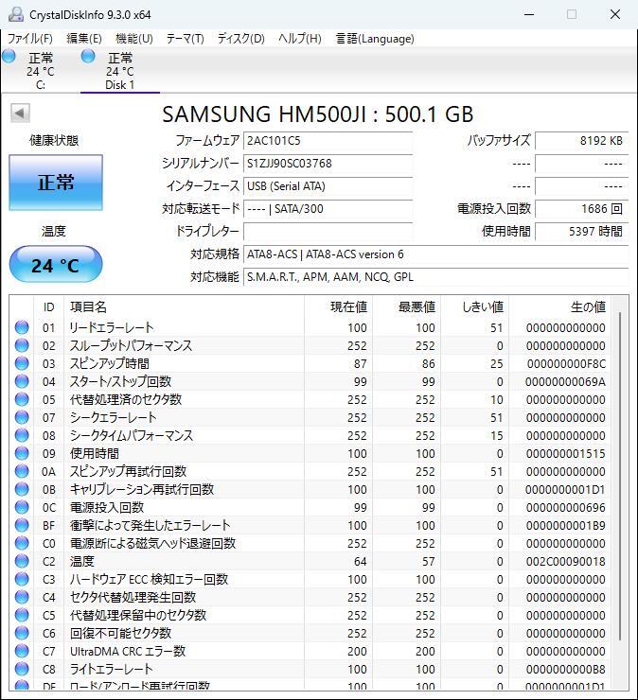Viewport: 638px width, 700px height.
Task: Click raw value 002C00090018 in 温度 row
Action: coord(566,562)
